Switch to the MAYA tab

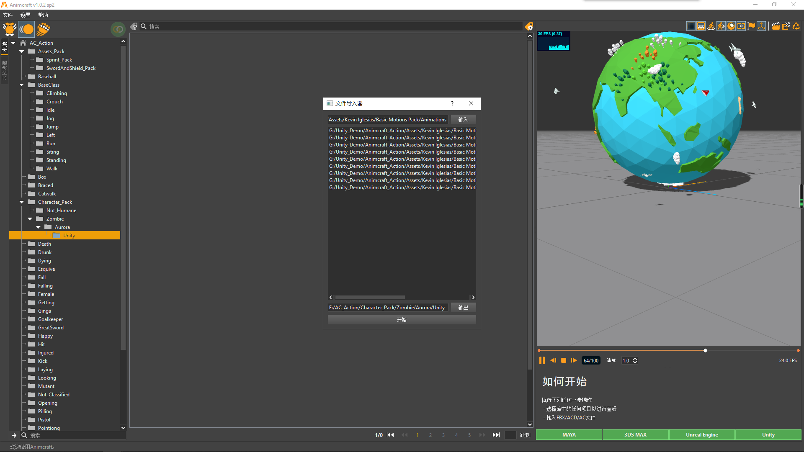[x=569, y=435]
